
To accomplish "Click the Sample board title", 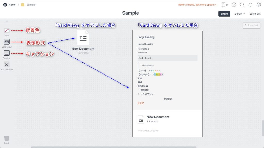I will click(130, 13).
